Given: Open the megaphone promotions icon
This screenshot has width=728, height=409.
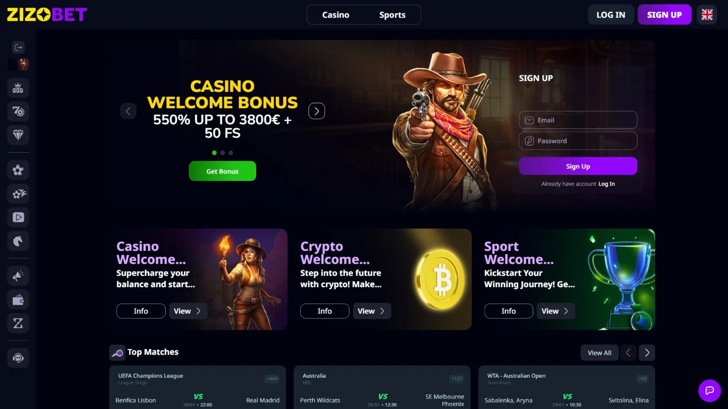Looking at the screenshot, I should (x=18, y=276).
